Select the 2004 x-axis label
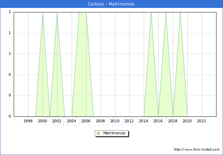223x155 pixels. pos(72,121)
